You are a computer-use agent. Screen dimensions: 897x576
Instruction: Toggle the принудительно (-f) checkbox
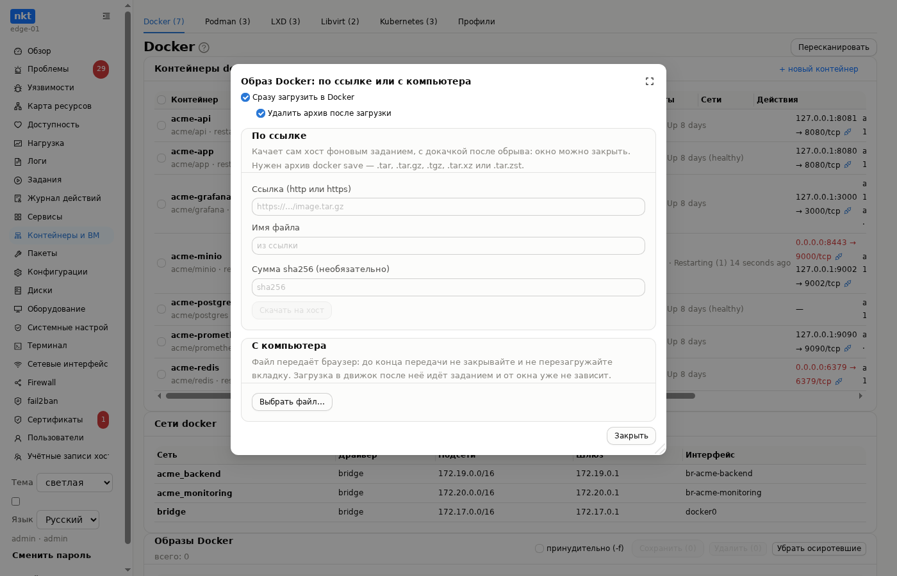pyautogui.click(x=539, y=548)
